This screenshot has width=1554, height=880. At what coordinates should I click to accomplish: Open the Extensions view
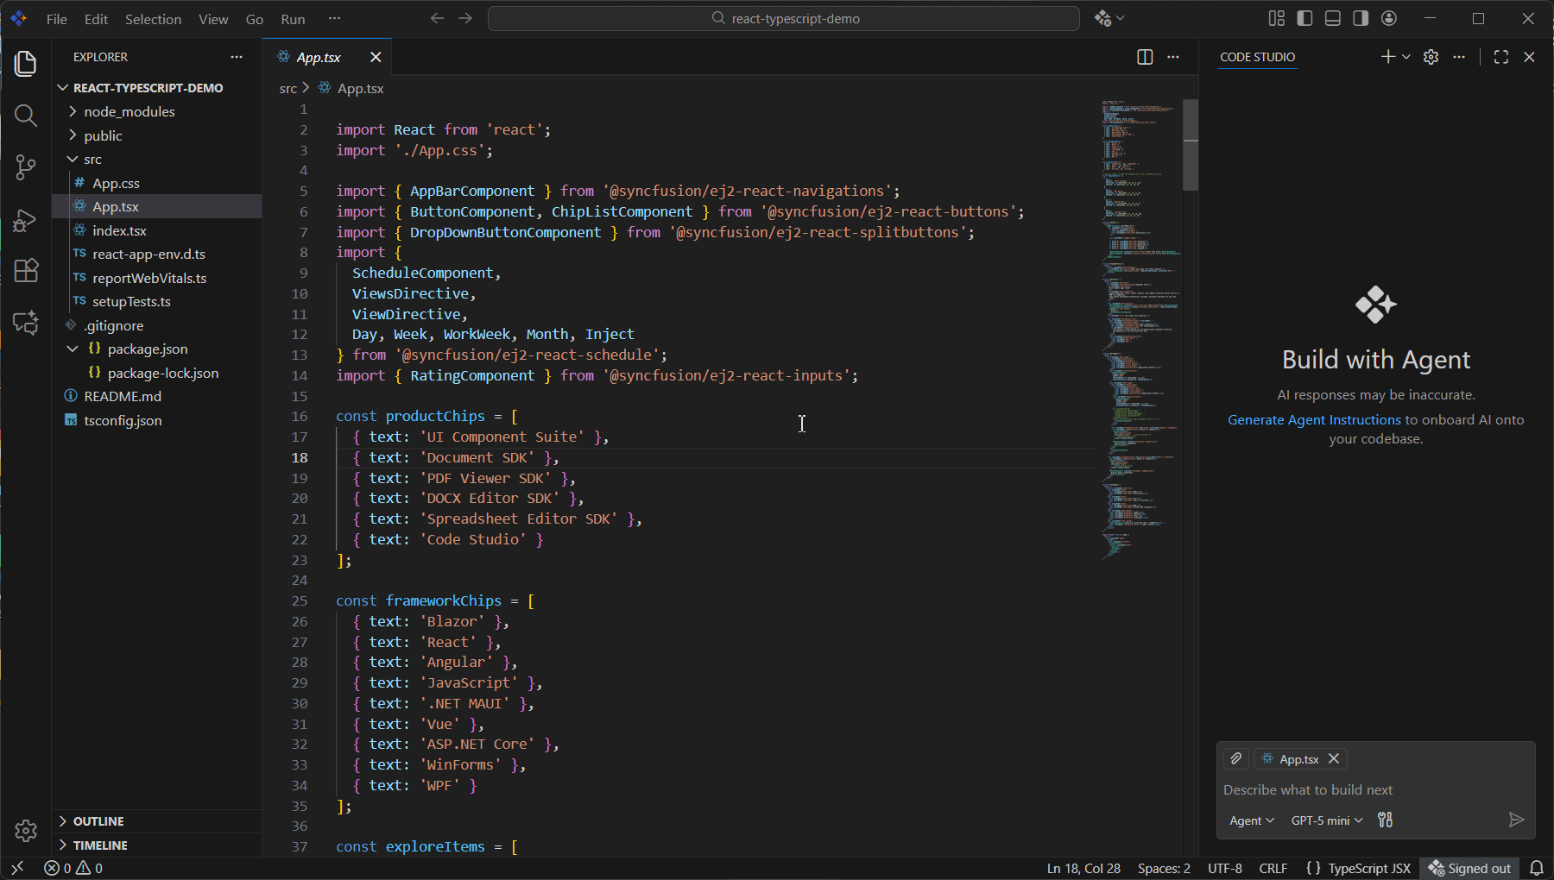[x=26, y=271]
